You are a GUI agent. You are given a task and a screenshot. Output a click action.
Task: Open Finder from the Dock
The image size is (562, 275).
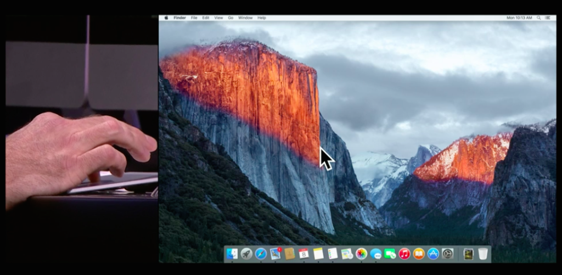(x=232, y=254)
